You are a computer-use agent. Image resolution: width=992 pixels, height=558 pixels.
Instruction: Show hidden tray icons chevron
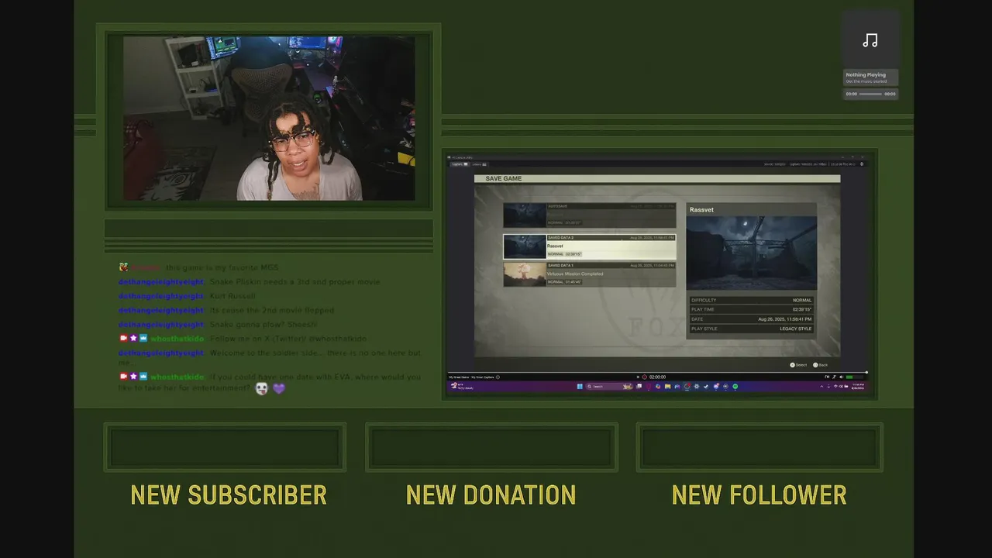click(821, 386)
